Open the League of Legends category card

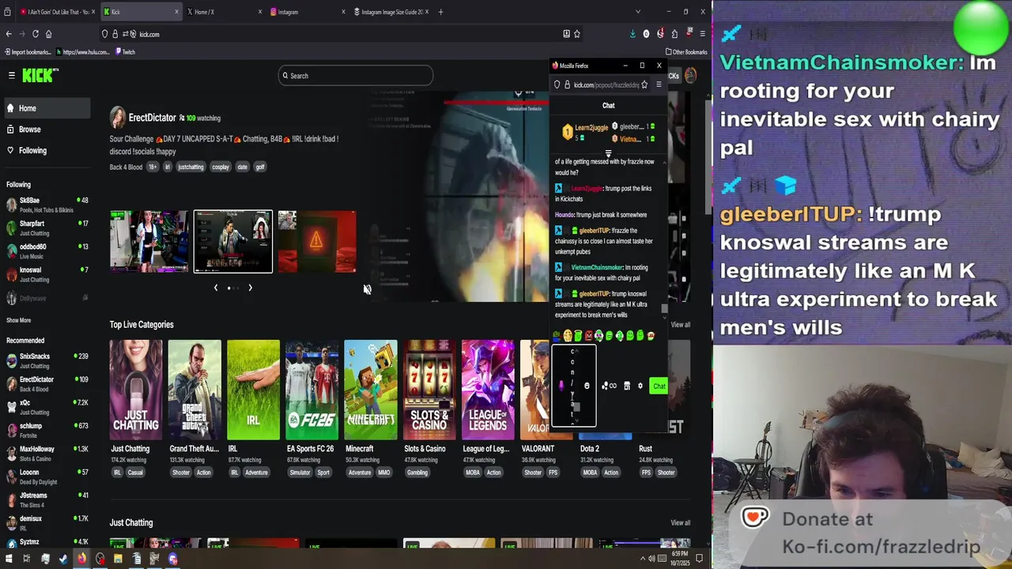(x=488, y=390)
